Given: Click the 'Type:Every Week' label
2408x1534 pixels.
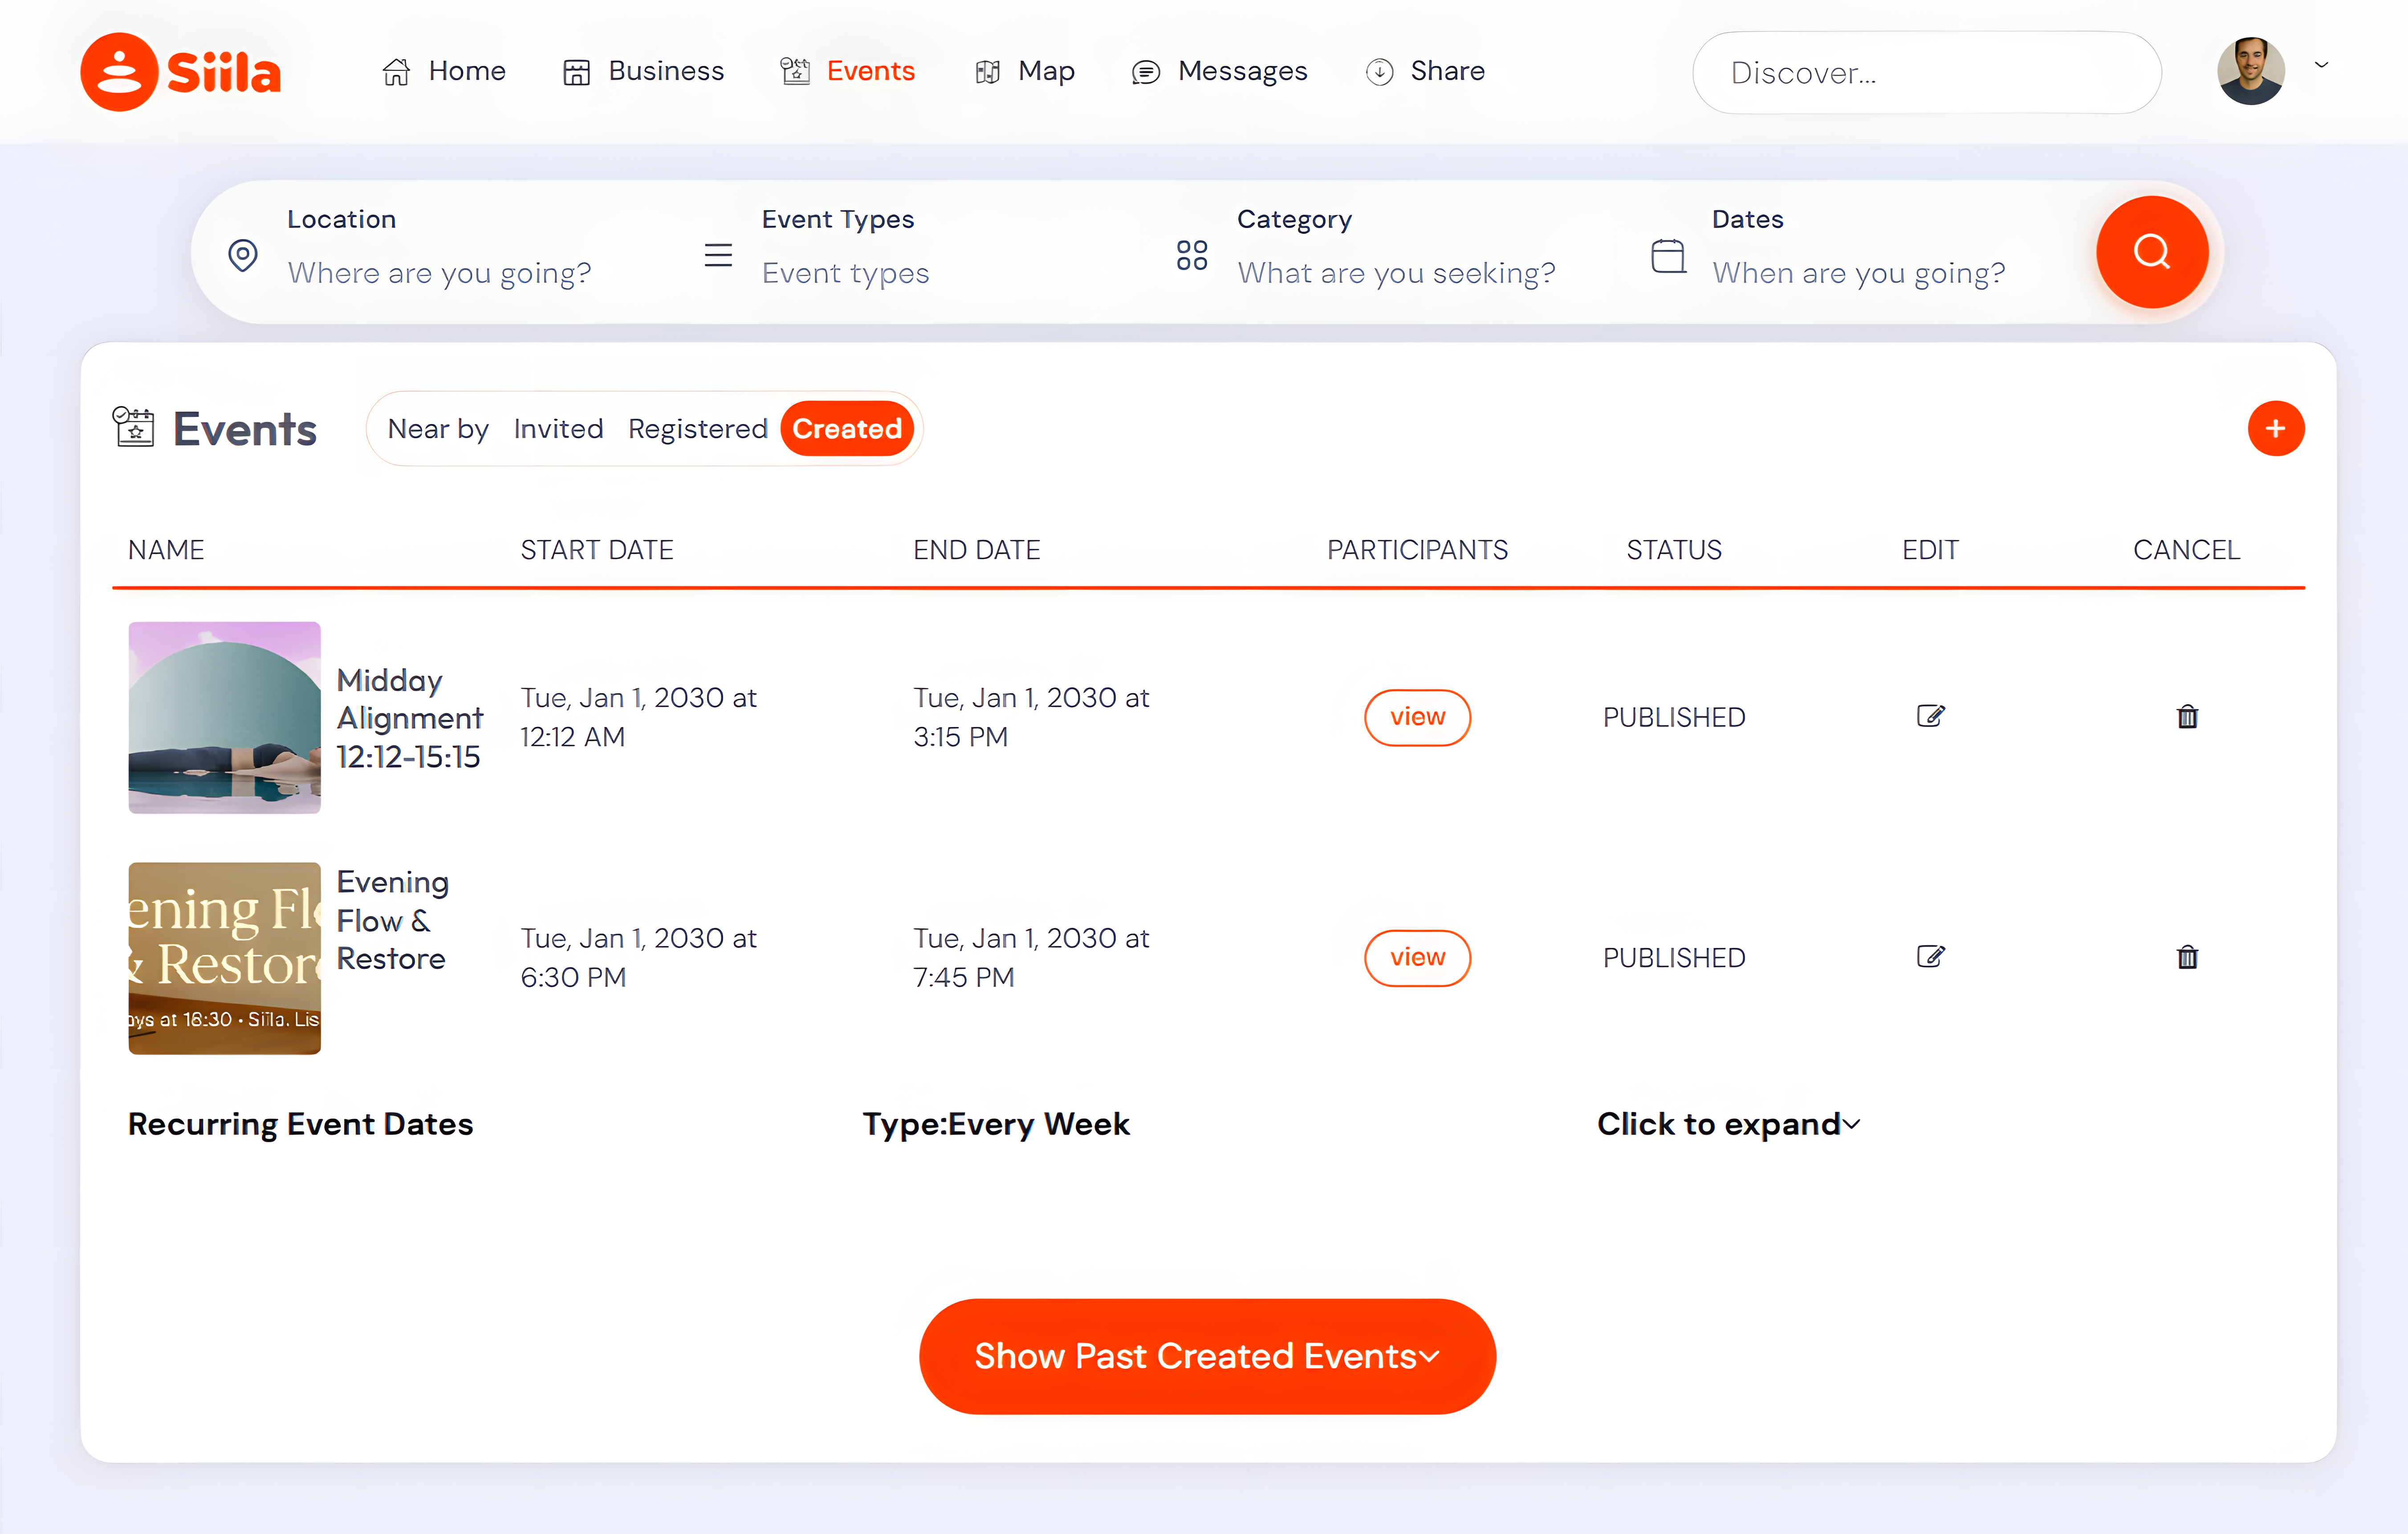Looking at the screenshot, I should coord(996,1124).
